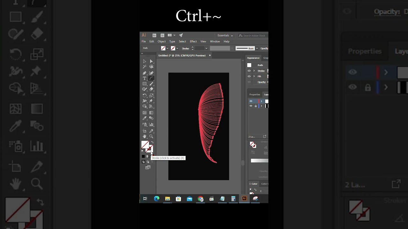Open the Arrange Documents dropdown
408x229 pixels.
171,35
